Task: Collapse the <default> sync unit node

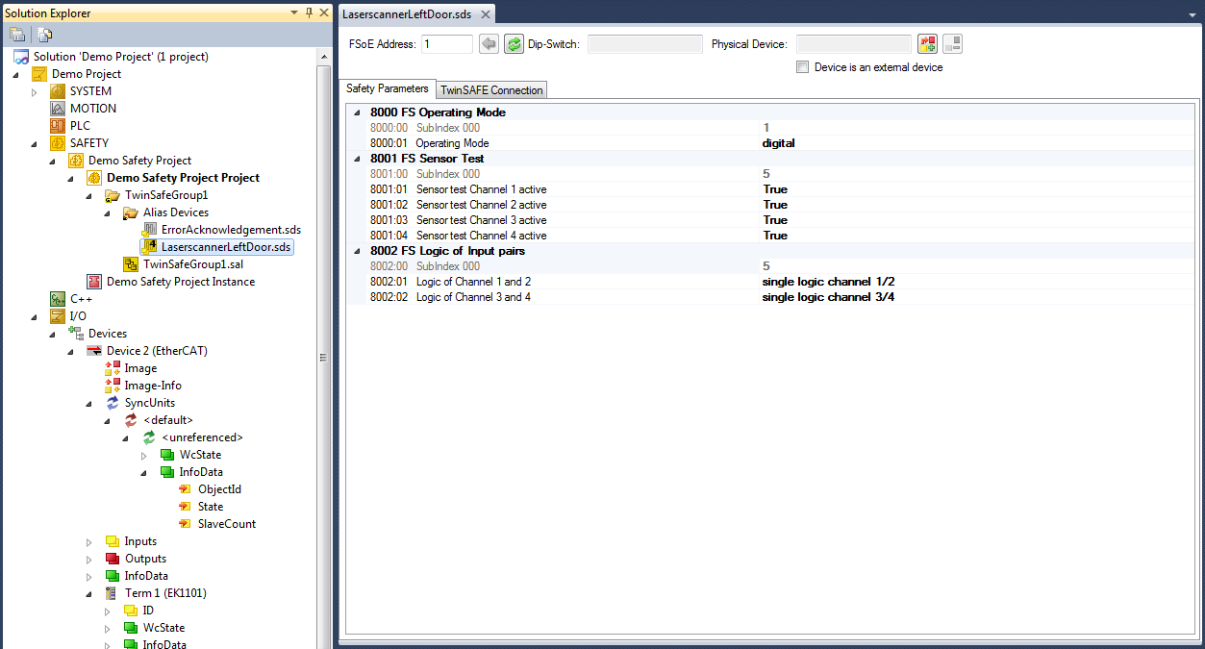Action: (x=108, y=420)
